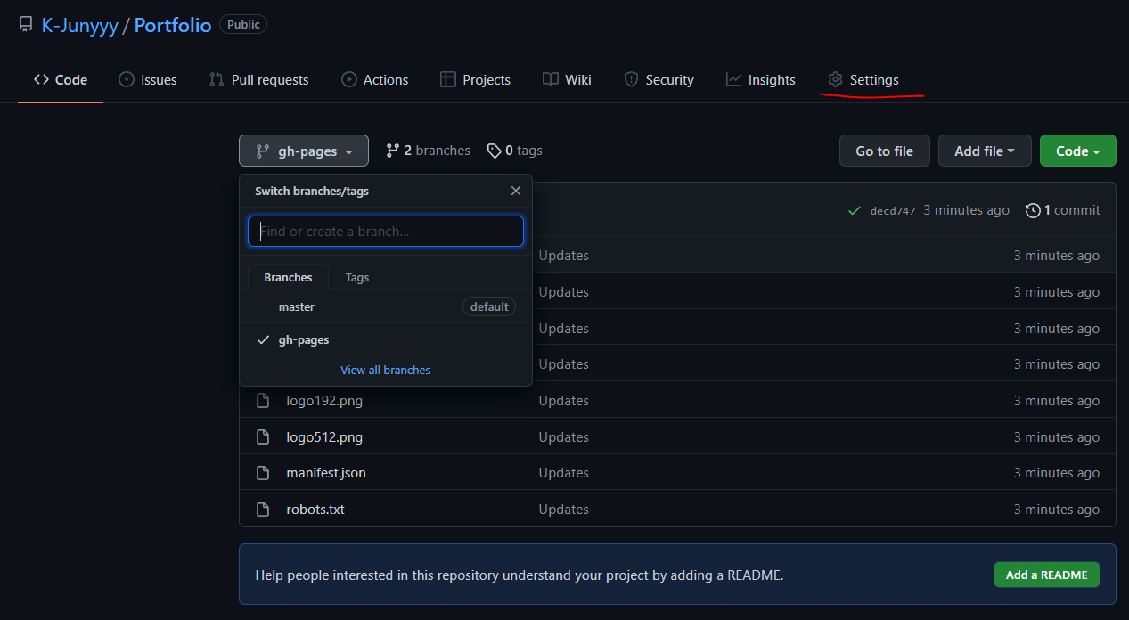Click the file icon next to manifest.json

[263, 473]
